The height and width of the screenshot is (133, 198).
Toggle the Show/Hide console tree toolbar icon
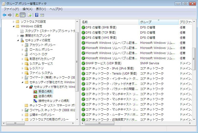[22, 15]
